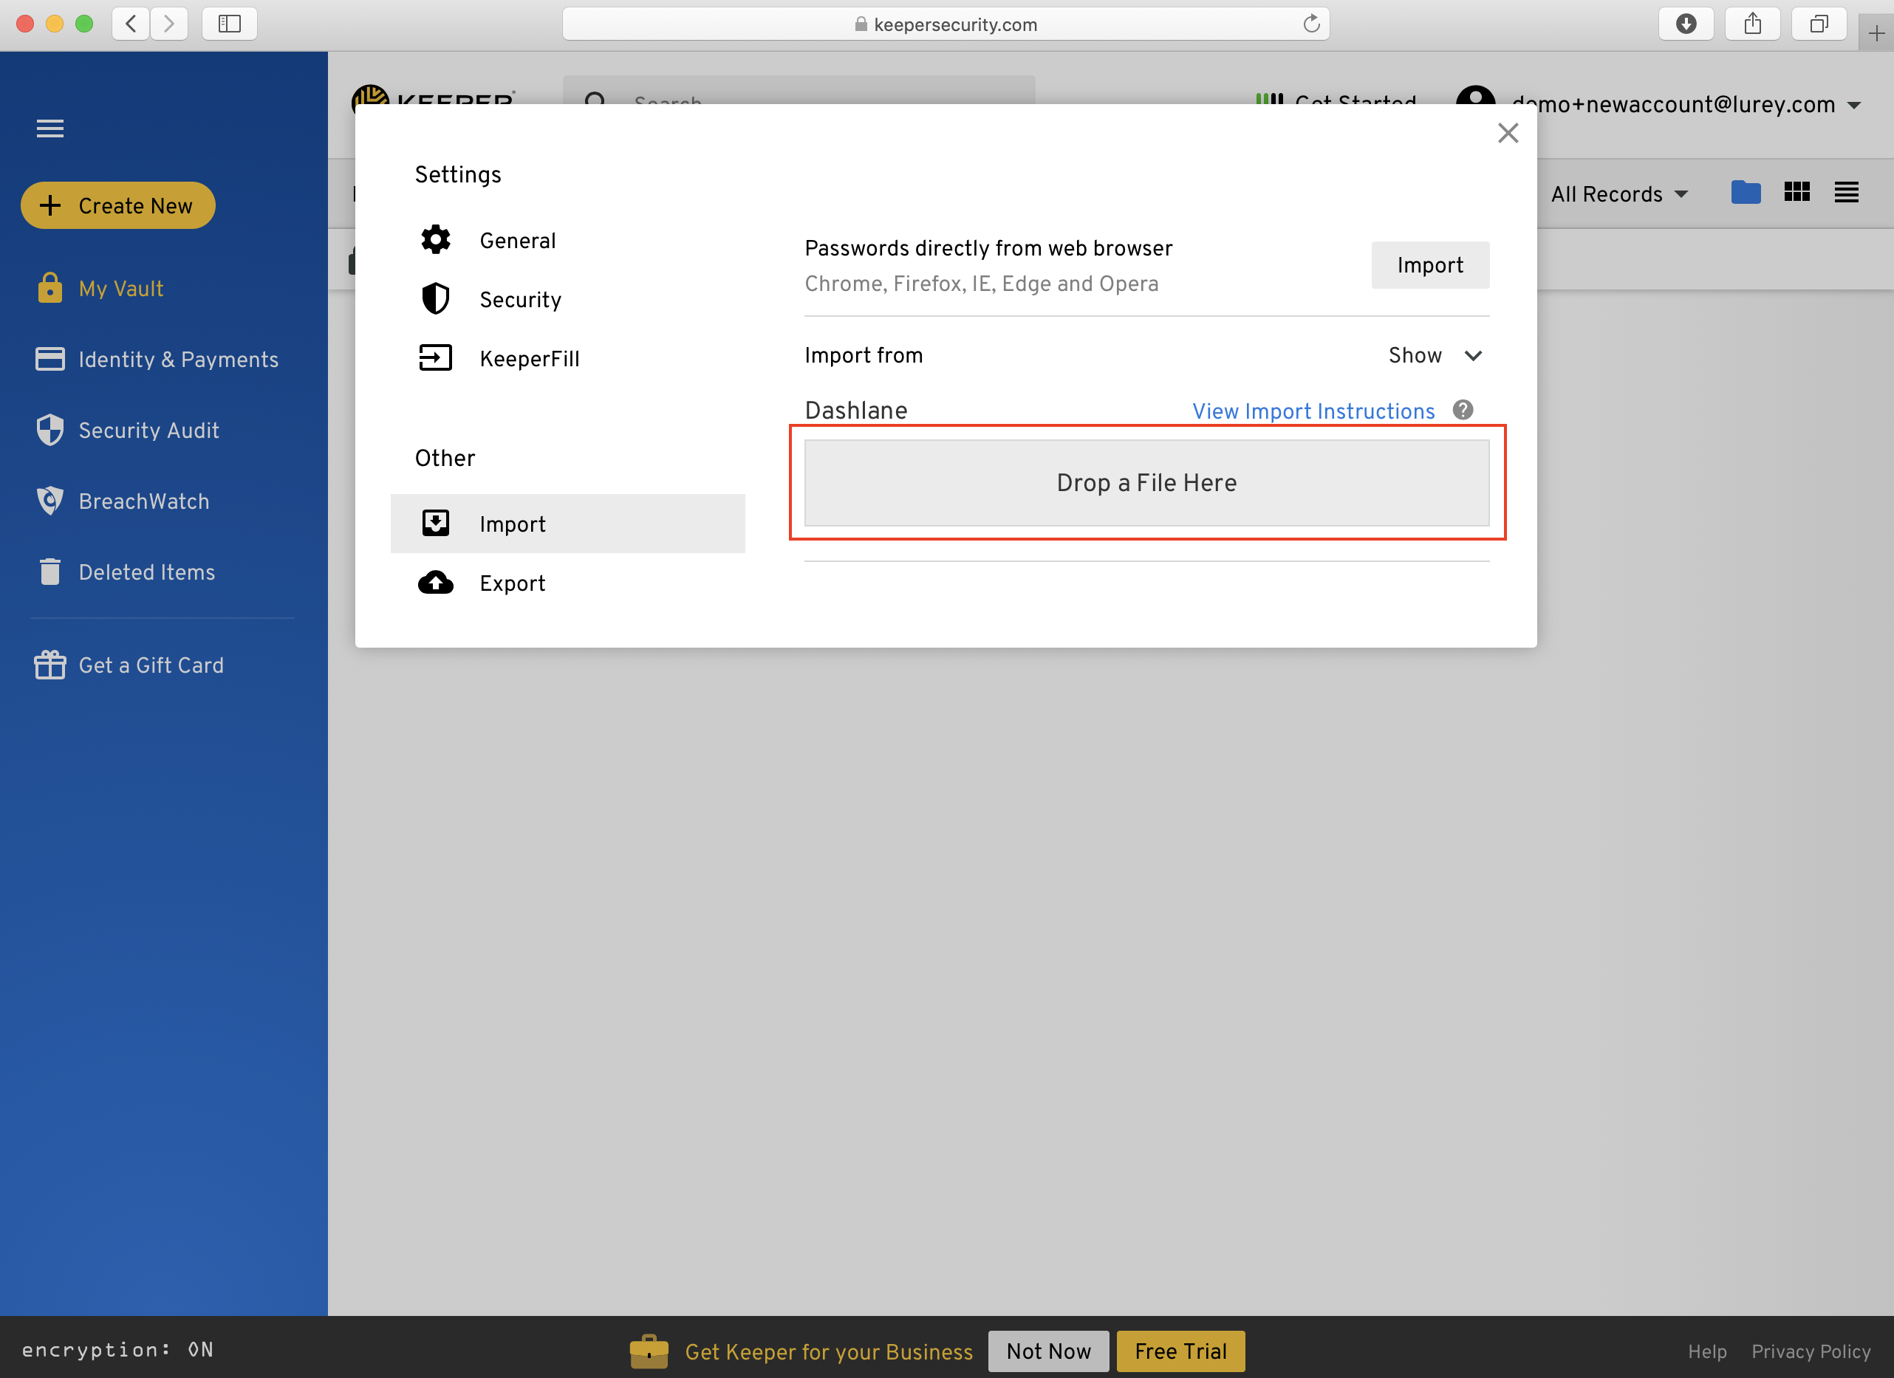Open the account email dropdown
The width and height of the screenshot is (1894, 1378).
coord(1686,105)
